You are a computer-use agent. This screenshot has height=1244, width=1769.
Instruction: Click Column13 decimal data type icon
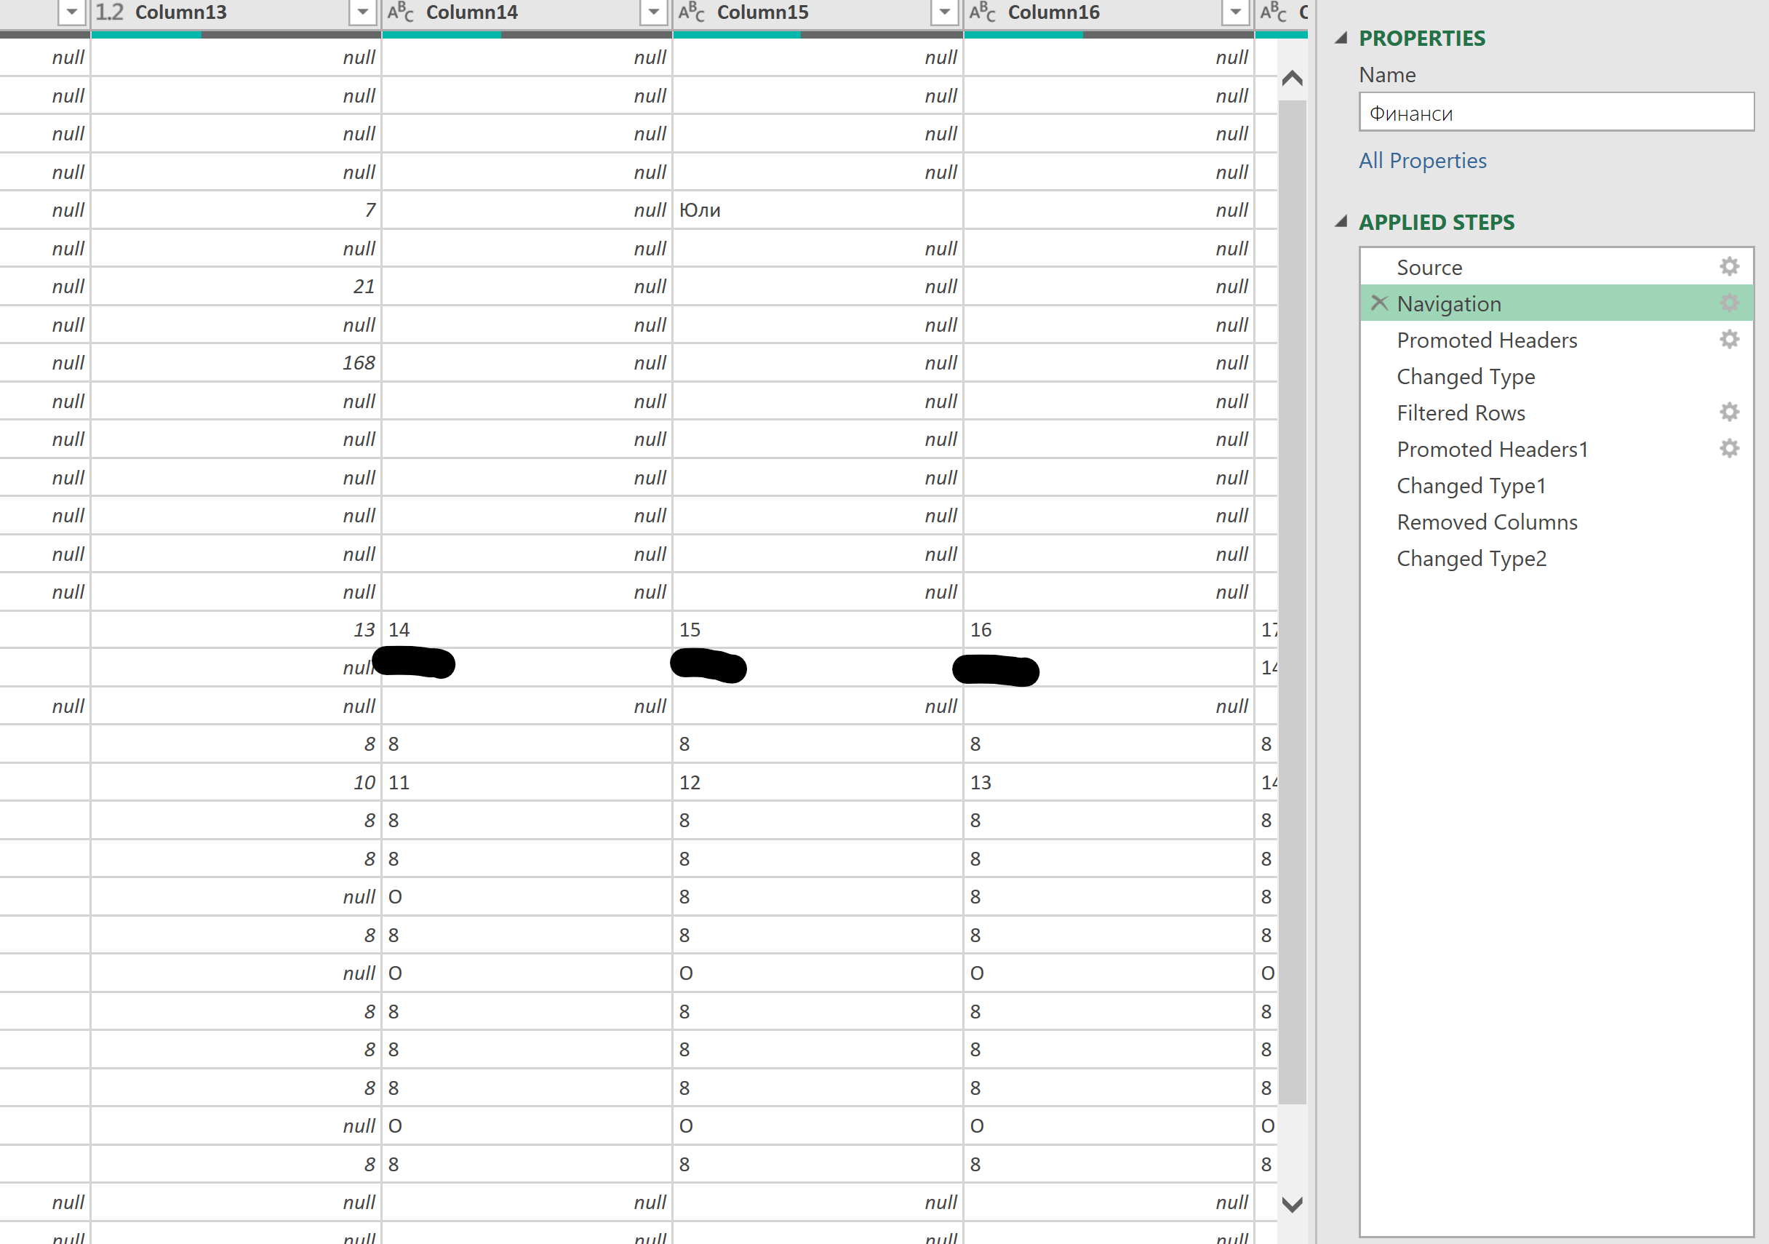(109, 12)
